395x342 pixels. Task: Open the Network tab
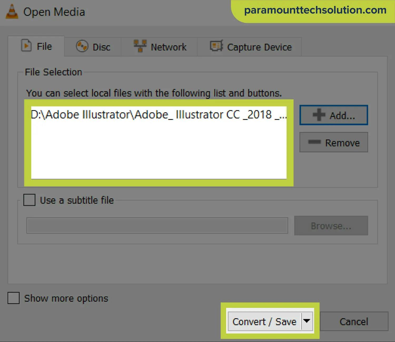[x=160, y=47]
